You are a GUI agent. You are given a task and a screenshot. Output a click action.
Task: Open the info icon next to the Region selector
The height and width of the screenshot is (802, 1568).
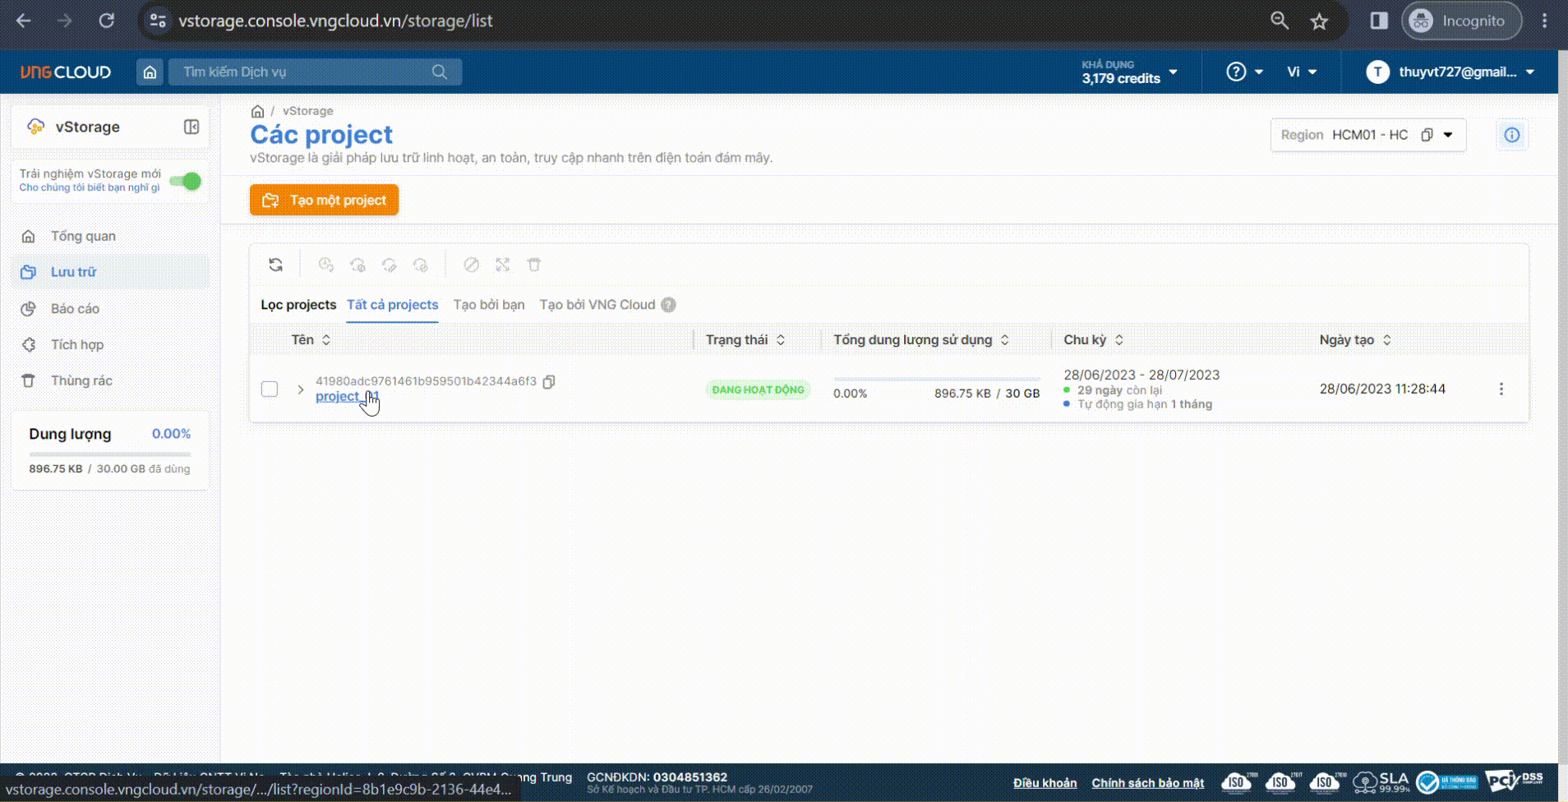pos(1511,135)
